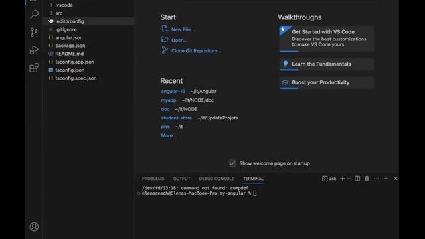Click the lightbulb icon on Learn the Fundamentals
The image size is (425, 239).
pyautogui.click(x=285, y=64)
